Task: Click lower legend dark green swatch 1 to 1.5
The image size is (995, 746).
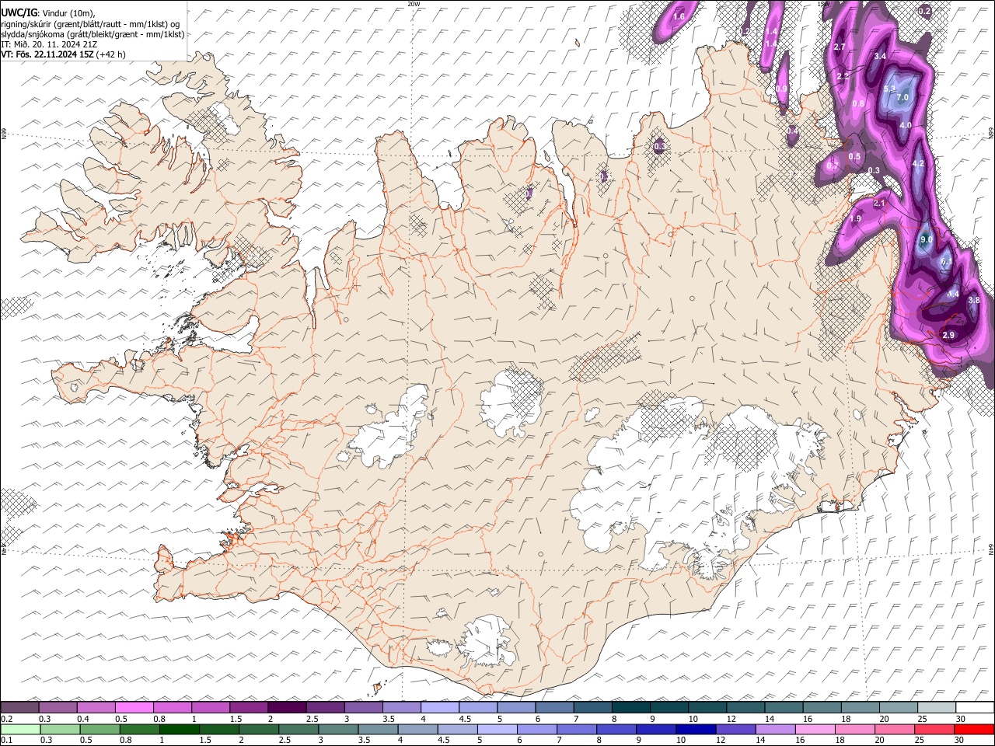Action: [180, 729]
